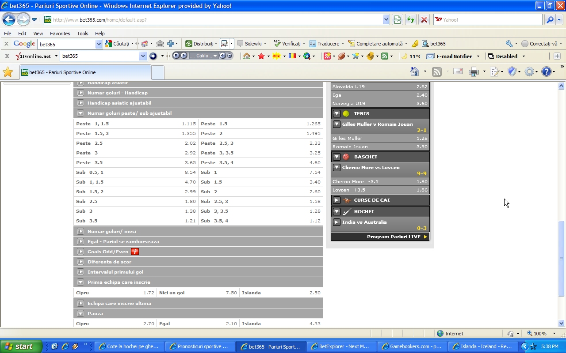566x353 pixels.
Task: Switch to bet365 - Pariuri Sportive Online tab
Action: (x=85, y=72)
